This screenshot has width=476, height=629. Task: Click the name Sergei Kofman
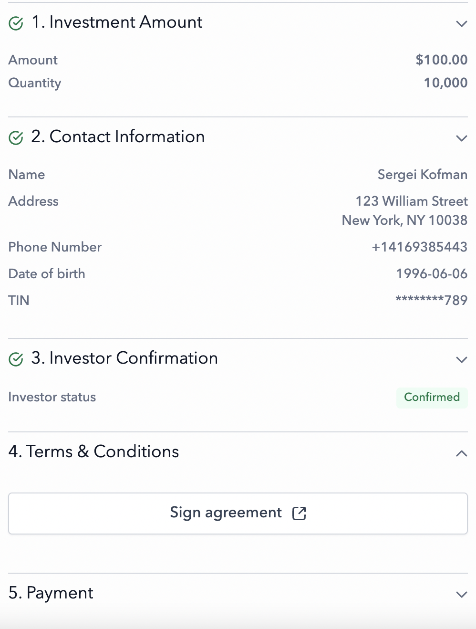point(422,174)
